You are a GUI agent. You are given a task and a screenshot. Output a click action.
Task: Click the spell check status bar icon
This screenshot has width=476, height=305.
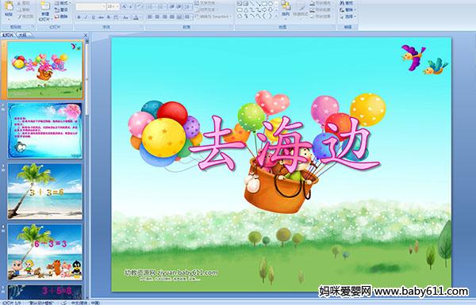tap(63, 303)
